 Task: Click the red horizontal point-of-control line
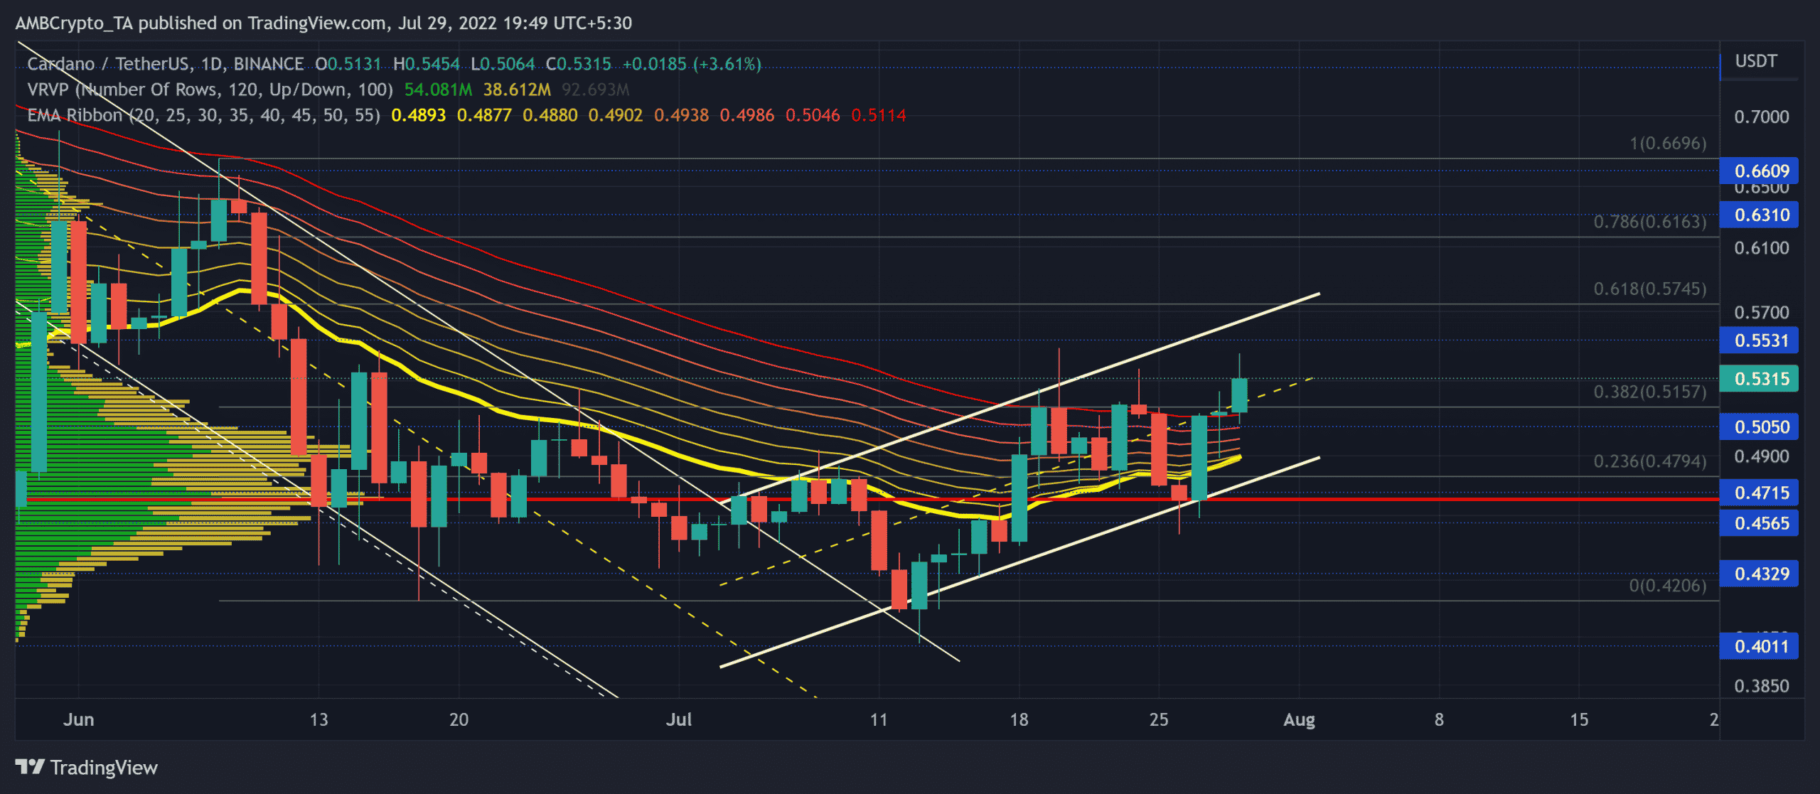pos(1422,500)
